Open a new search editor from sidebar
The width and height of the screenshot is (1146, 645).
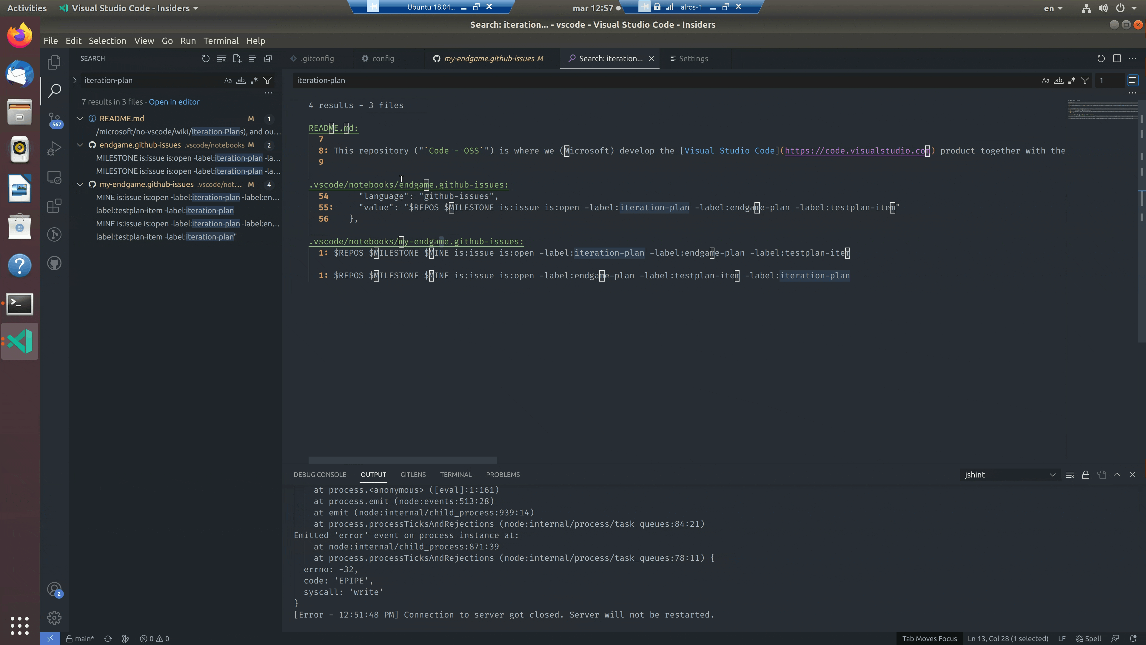pyautogui.click(x=237, y=58)
